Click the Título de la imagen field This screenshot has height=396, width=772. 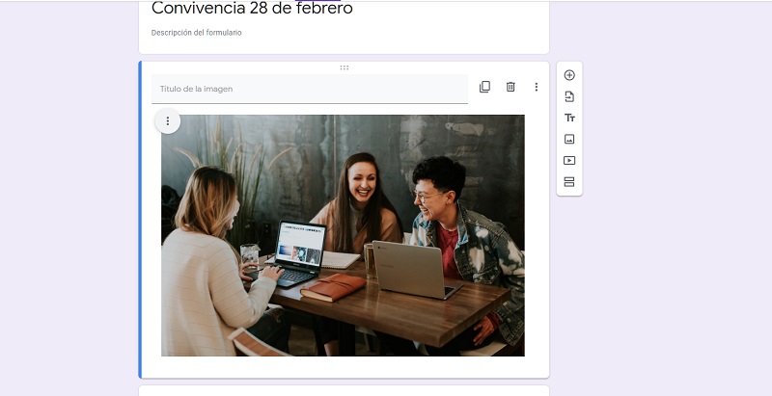tap(310, 89)
